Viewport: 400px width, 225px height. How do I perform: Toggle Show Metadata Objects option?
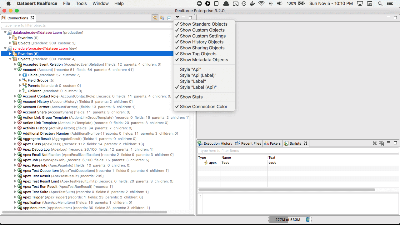coord(204,60)
